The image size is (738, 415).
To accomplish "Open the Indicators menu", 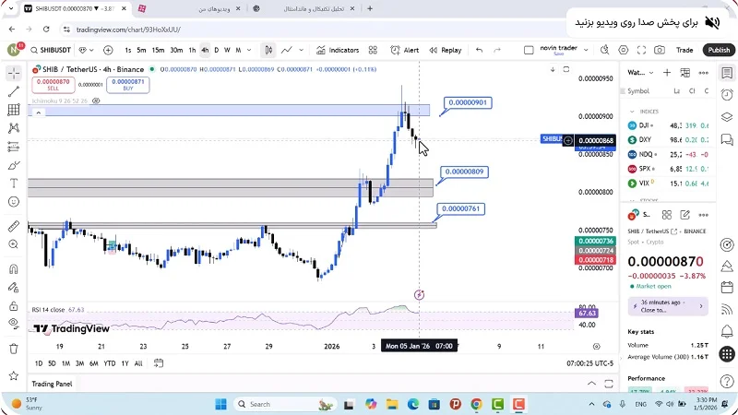I will coord(338,50).
